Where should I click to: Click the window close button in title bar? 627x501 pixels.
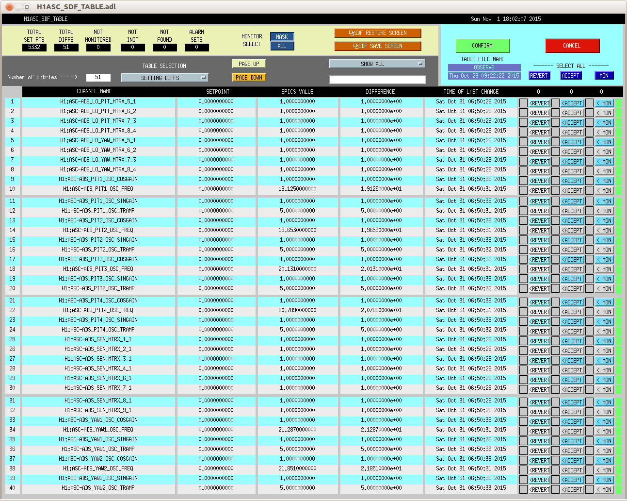pyautogui.click(x=9, y=7)
